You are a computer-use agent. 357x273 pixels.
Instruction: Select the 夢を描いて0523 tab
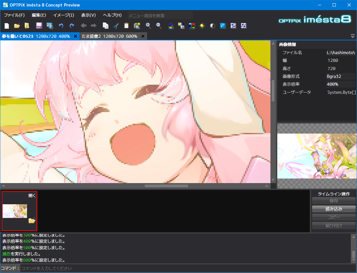click(x=36, y=36)
